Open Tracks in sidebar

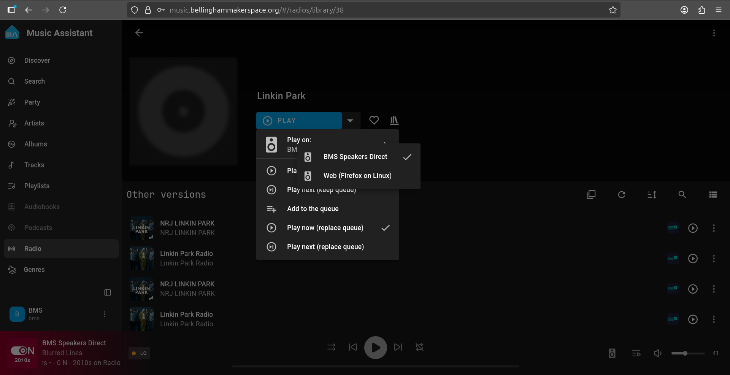pyautogui.click(x=61, y=165)
